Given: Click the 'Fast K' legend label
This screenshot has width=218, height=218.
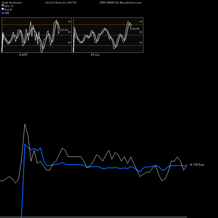Looking at the screenshot, I should click(x=8, y=10).
